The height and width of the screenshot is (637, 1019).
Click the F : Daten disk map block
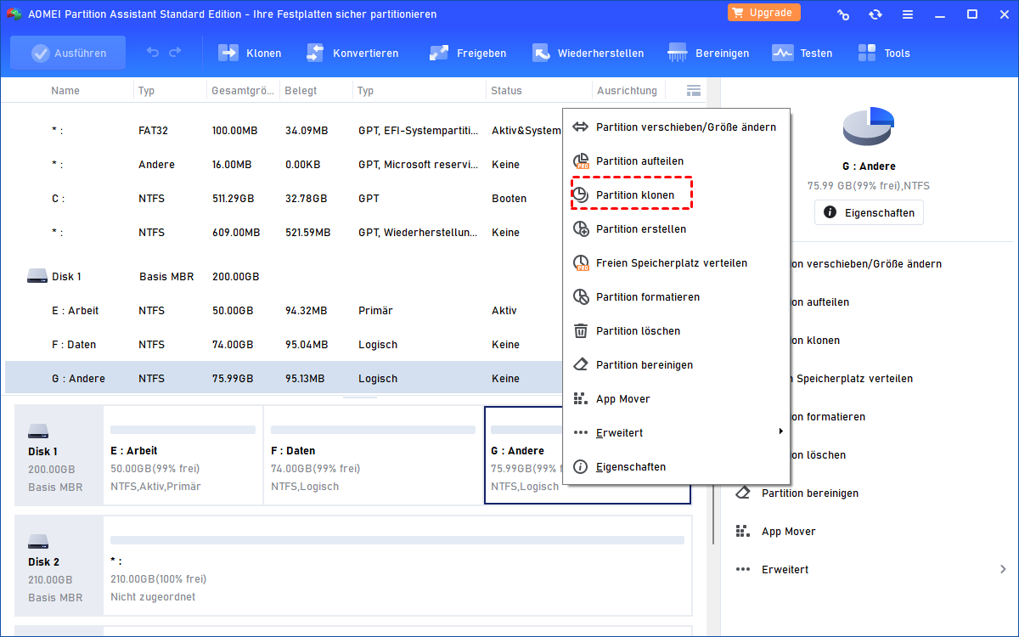[x=373, y=455]
